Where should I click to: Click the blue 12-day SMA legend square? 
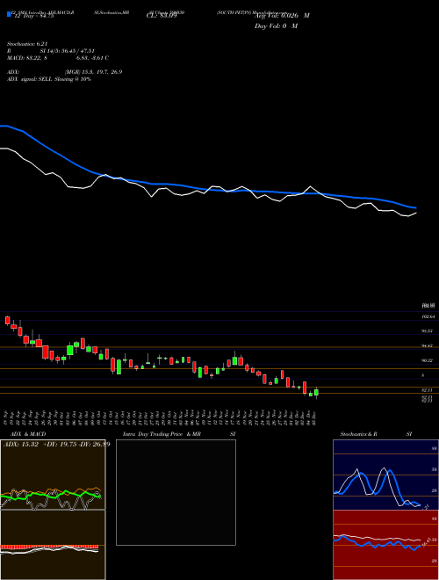[x=9, y=14]
